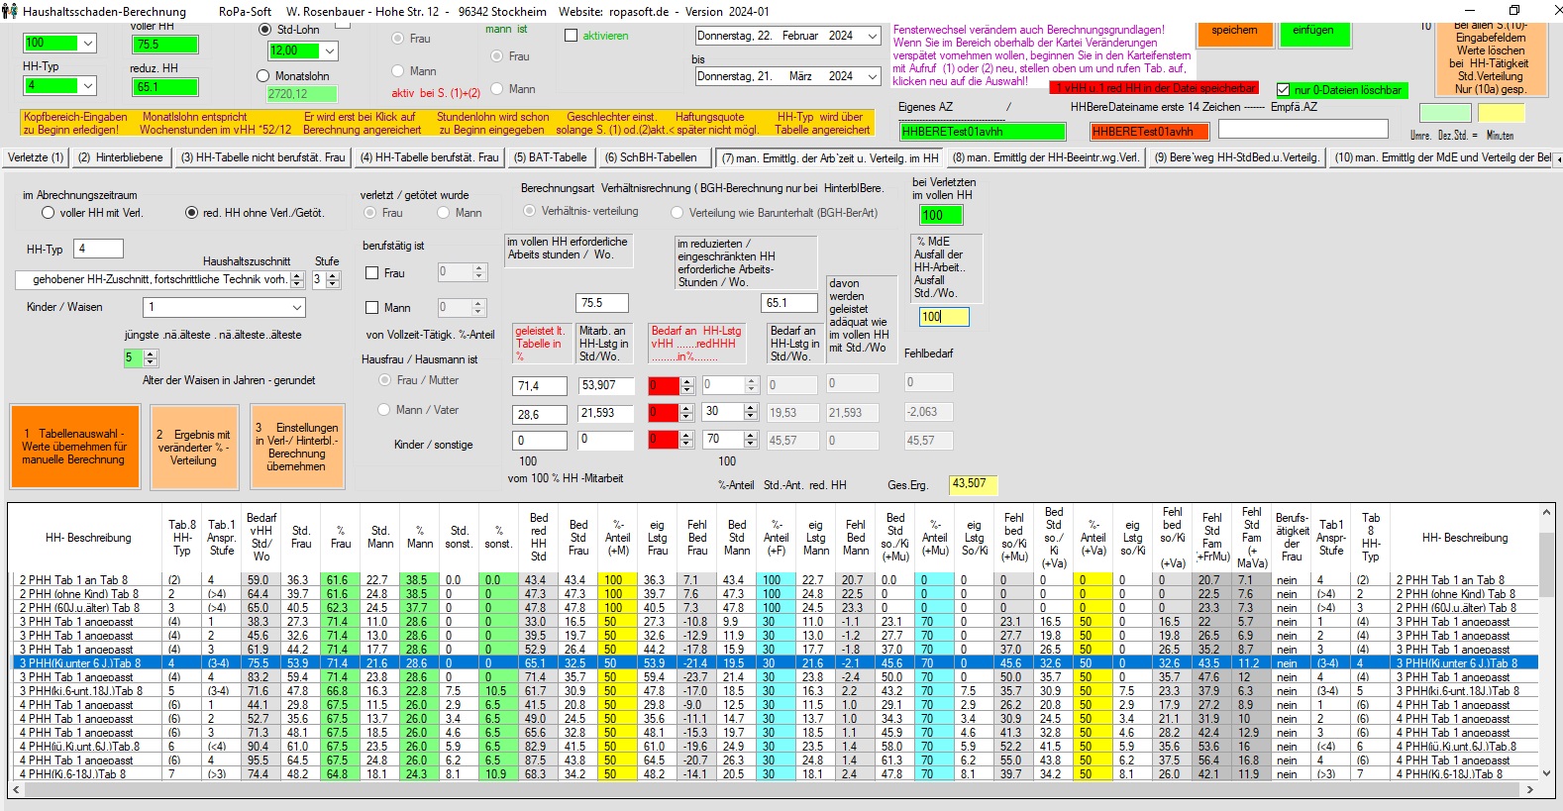Click the app icon in the title bar
1563x811 pixels.
pos(10,11)
